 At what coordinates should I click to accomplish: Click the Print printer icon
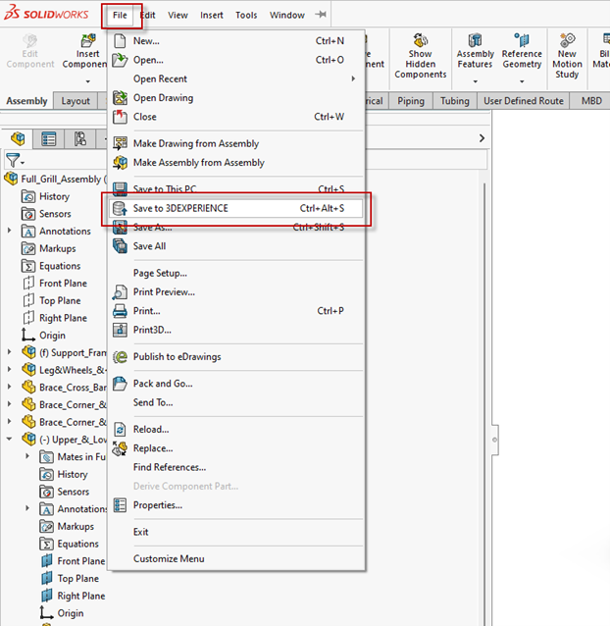point(120,311)
